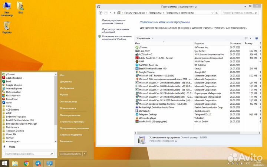Open Включение или отключение компонентов Windows
Image resolution: width=267 pixels, height=167 pixels.
(117, 37)
